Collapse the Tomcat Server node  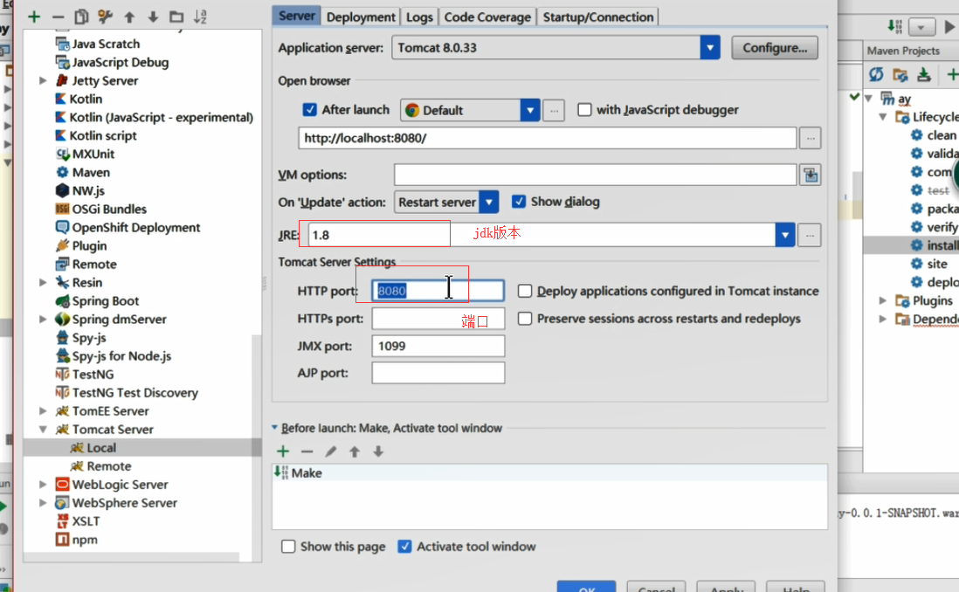click(x=43, y=430)
